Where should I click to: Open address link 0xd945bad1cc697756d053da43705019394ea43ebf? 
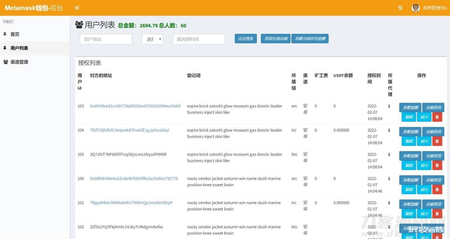(135, 106)
